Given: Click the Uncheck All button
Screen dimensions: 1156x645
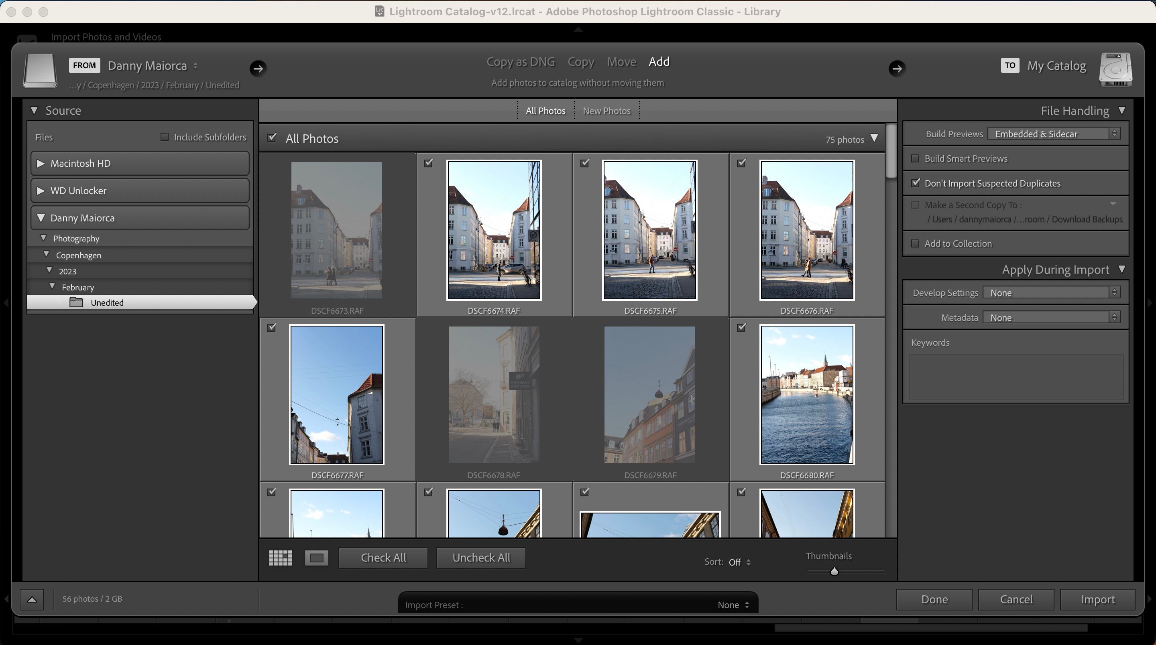Looking at the screenshot, I should (x=480, y=558).
